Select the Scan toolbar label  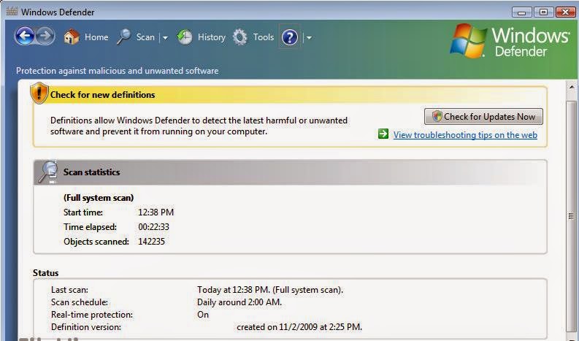click(145, 37)
